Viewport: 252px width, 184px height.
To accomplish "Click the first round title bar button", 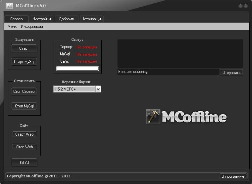I will (241, 6).
